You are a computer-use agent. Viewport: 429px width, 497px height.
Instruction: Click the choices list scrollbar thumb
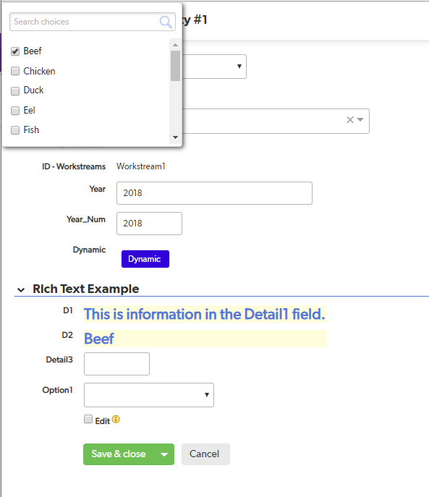click(175, 66)
